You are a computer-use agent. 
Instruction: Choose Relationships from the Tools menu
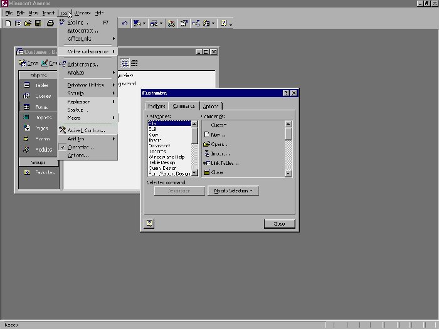(82, 64)
